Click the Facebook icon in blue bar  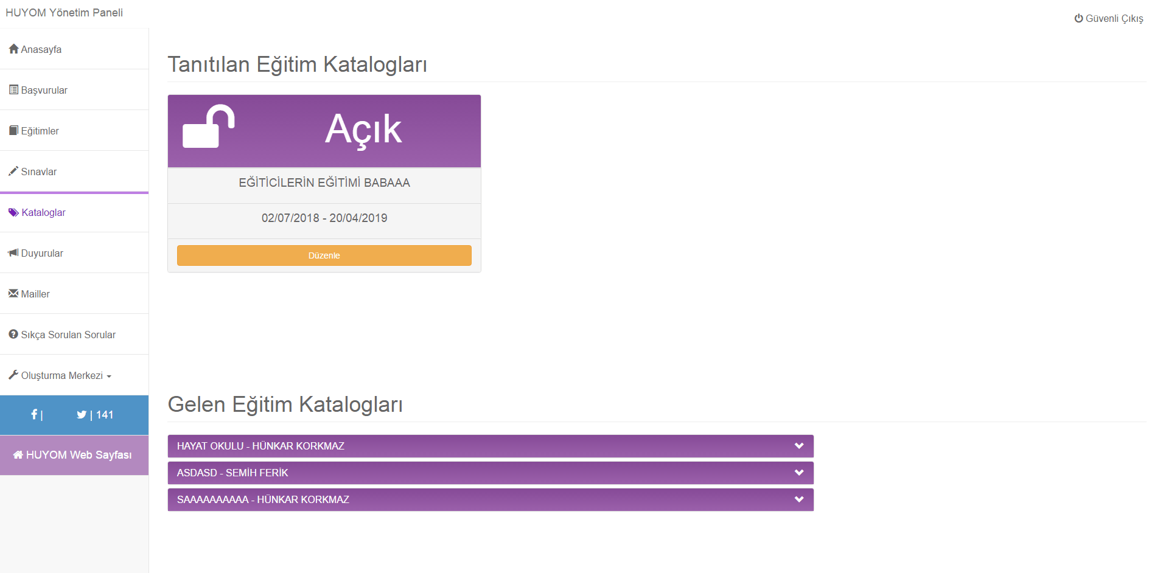pos(34,414)
